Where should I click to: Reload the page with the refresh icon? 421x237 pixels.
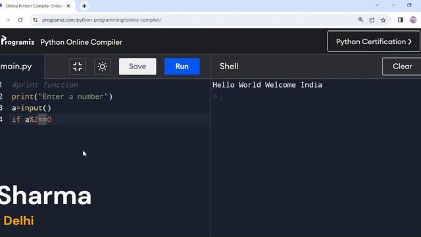(20, 20)
